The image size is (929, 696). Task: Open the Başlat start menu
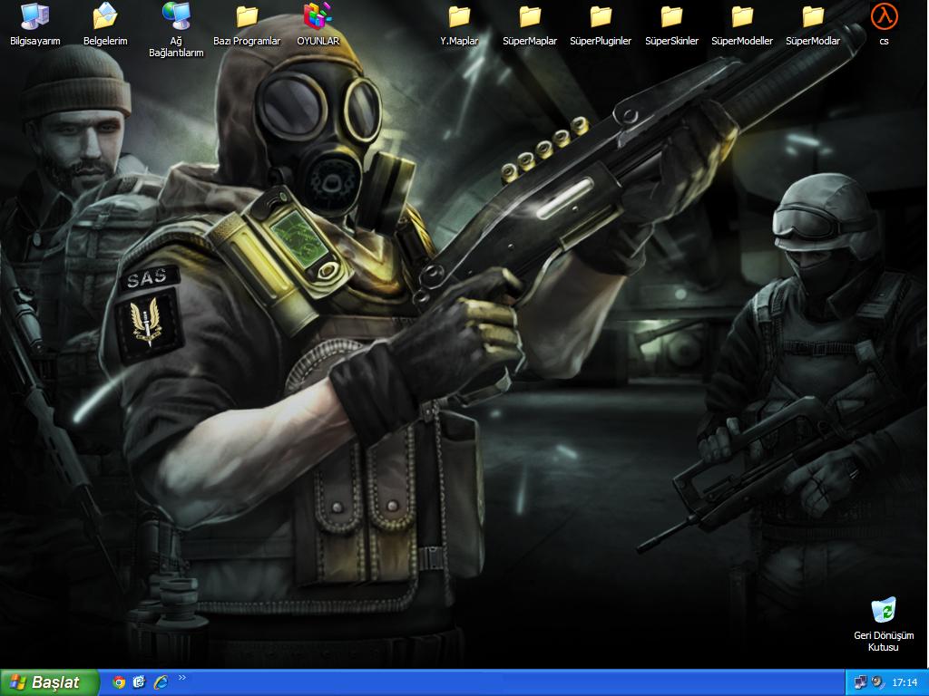point(47,682)
